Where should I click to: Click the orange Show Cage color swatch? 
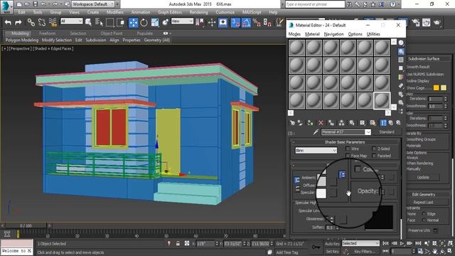[x=436, y=87]
